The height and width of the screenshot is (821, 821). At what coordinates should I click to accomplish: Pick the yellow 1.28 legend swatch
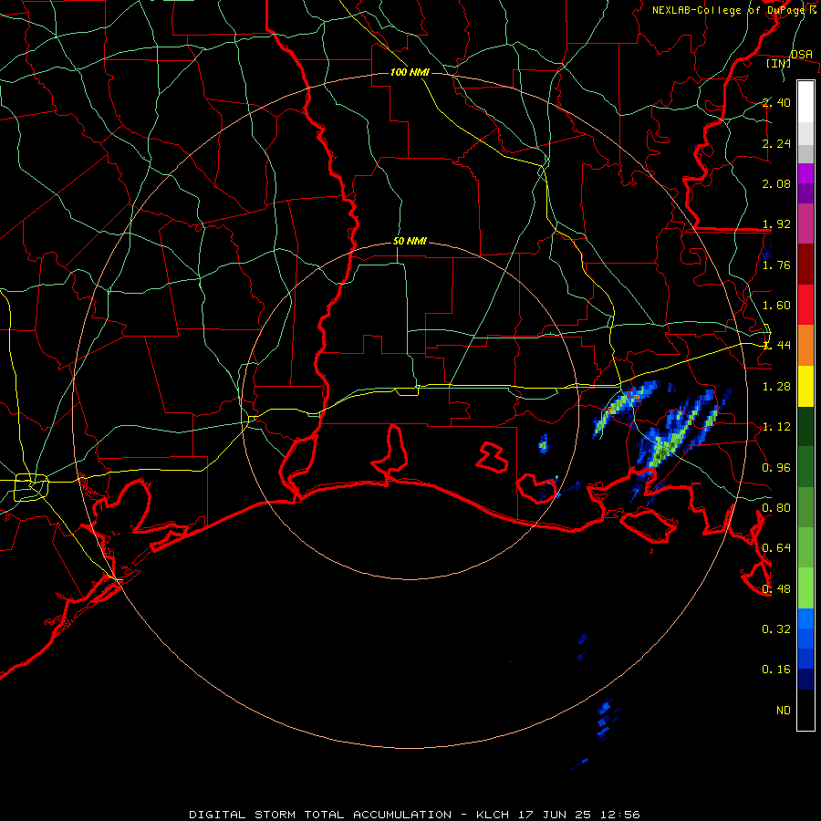pyautogui.click(x=805, y=386)
